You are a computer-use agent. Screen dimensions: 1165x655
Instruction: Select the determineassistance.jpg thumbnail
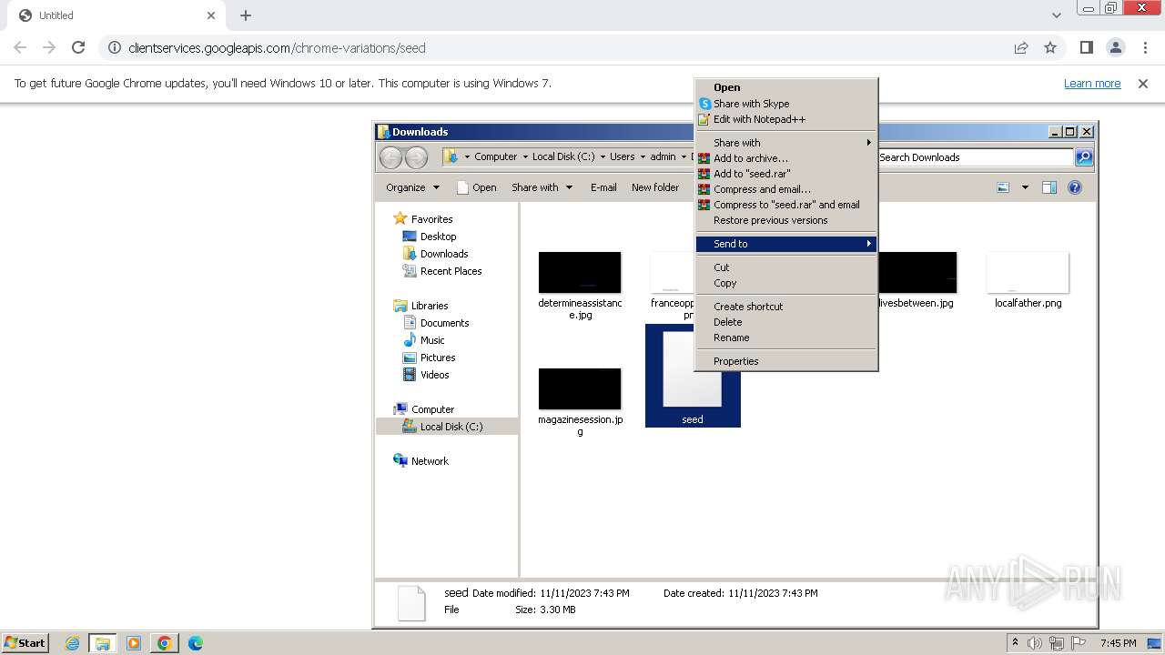click(580, 273)
